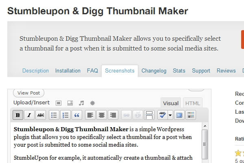This screenshot has width=244, height=163.
Task: Add video via Upload/Insert icon
Action: point(70,103)
